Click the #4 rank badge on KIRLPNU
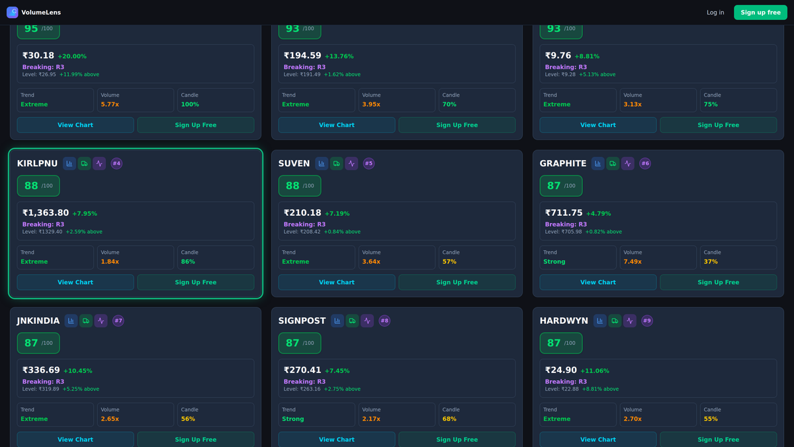 tap(116, 164)
